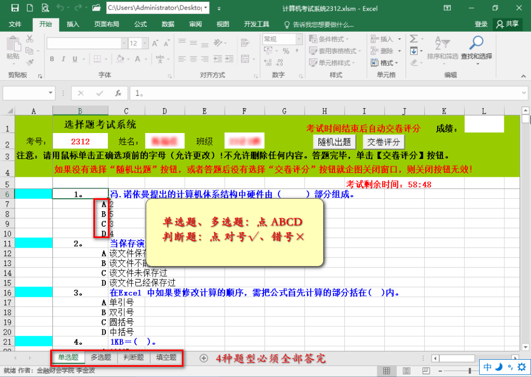This screenshot has height=377, width=531.
Task: Click the Paste clipboard icon
Action: tap(13, 44)
